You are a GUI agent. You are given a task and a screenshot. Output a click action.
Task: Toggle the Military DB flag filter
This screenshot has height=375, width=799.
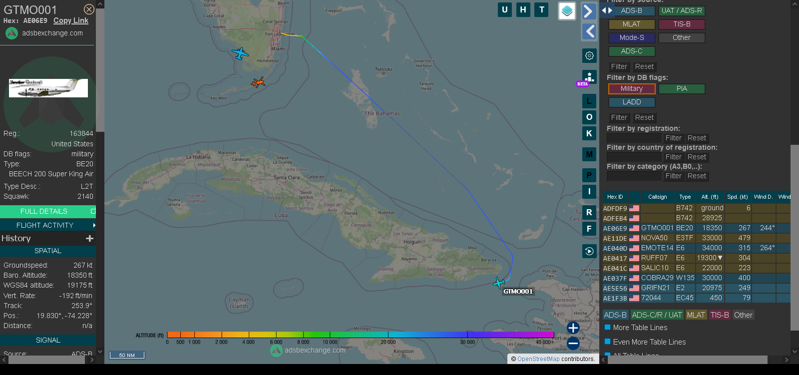632,88
